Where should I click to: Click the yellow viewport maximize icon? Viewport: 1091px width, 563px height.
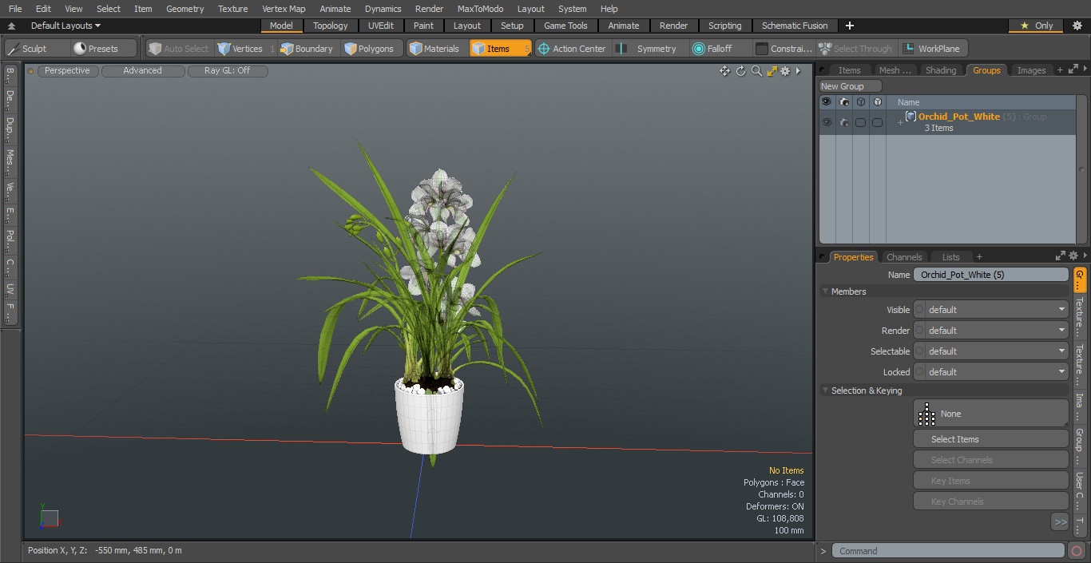pos(772,71)
